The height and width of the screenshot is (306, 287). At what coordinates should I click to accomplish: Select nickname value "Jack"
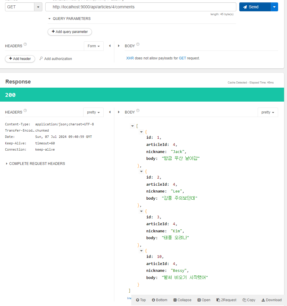pyautogui.click(x=178, y=152)
